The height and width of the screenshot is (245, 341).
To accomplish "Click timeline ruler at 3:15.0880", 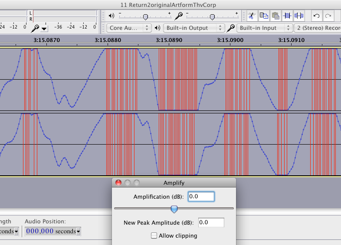I will pyautogui.click(x=108, y=40).
